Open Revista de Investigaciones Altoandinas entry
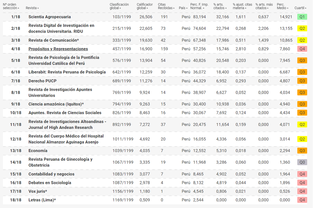The width and height of the screenshot is (316, 208). 67,124
